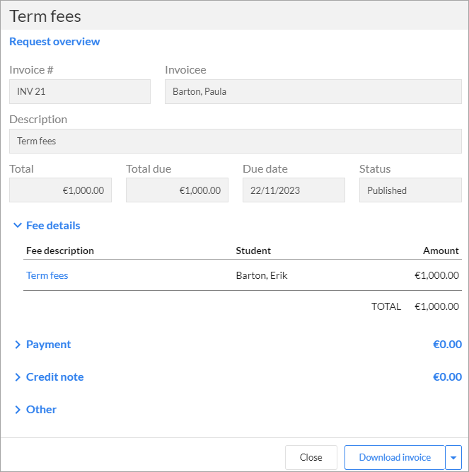Open the Download invoice dropdown arrow
This screenshot has height=472, width=469.
(453, 457)
